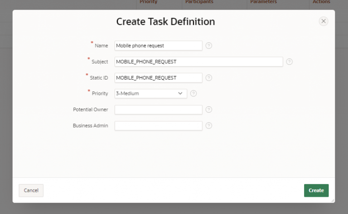
Task: Show help for Potential Owner field
Action: 208,109
